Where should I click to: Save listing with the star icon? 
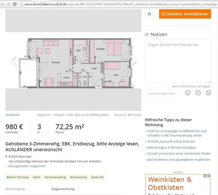coord(149,14)
